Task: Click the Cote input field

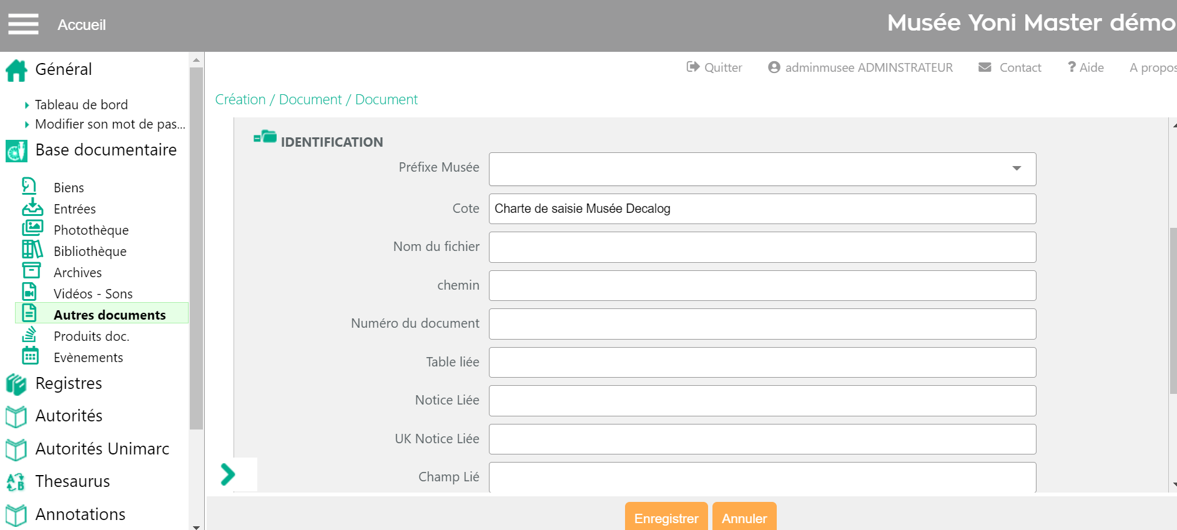Action: click(762, 209)
